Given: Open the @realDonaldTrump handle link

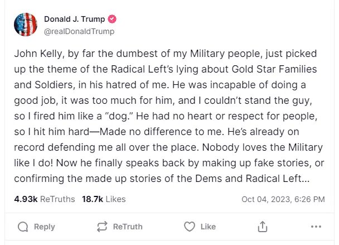Looking at the screenshot, I should tap(79, 31).
